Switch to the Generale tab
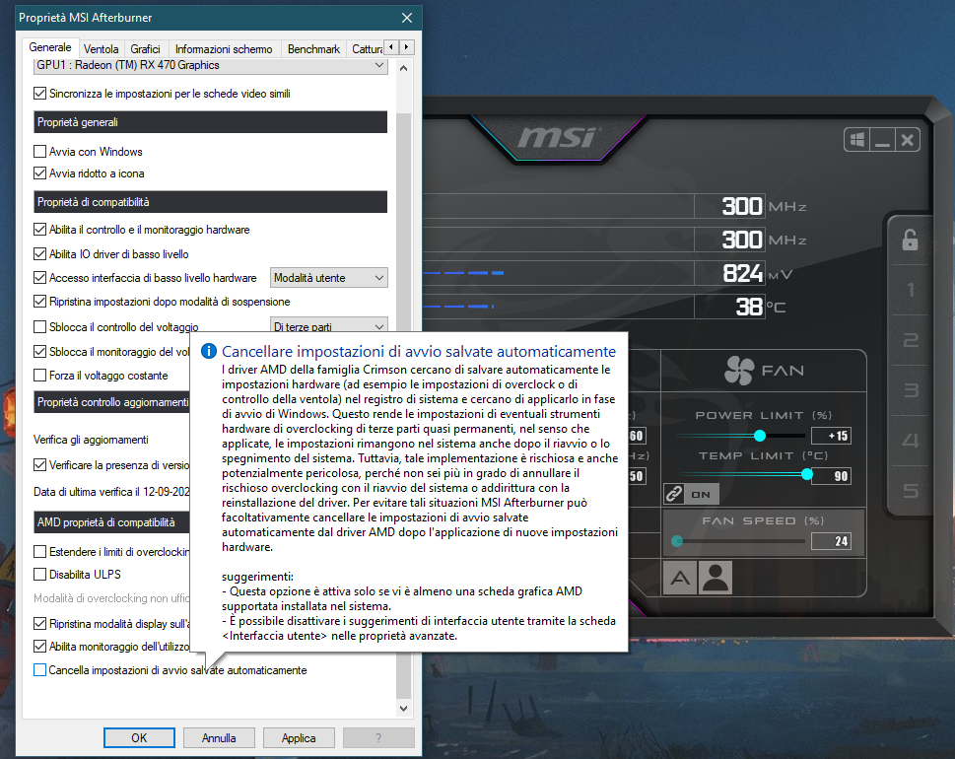 point(50,47)
